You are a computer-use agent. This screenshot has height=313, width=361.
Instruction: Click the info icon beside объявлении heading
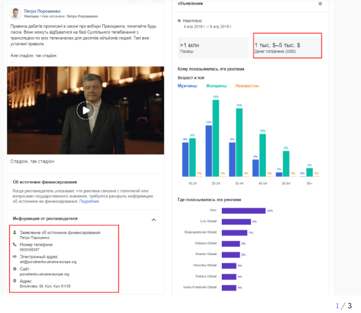tap(320, 4)
